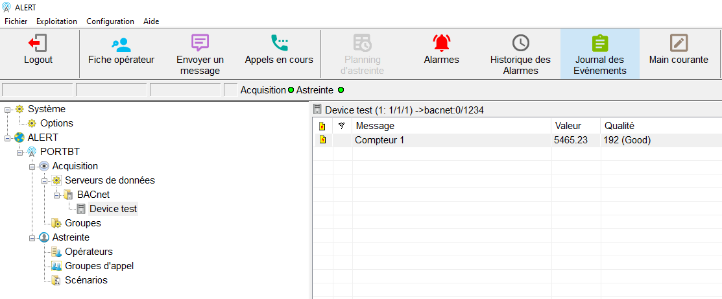The image size is (722, 299).
Task: Select the Scénarios tree item
Action: 86,280
